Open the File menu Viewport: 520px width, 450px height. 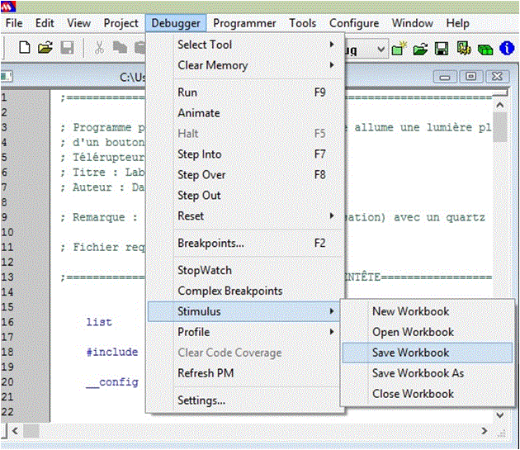tap(14, 23)
